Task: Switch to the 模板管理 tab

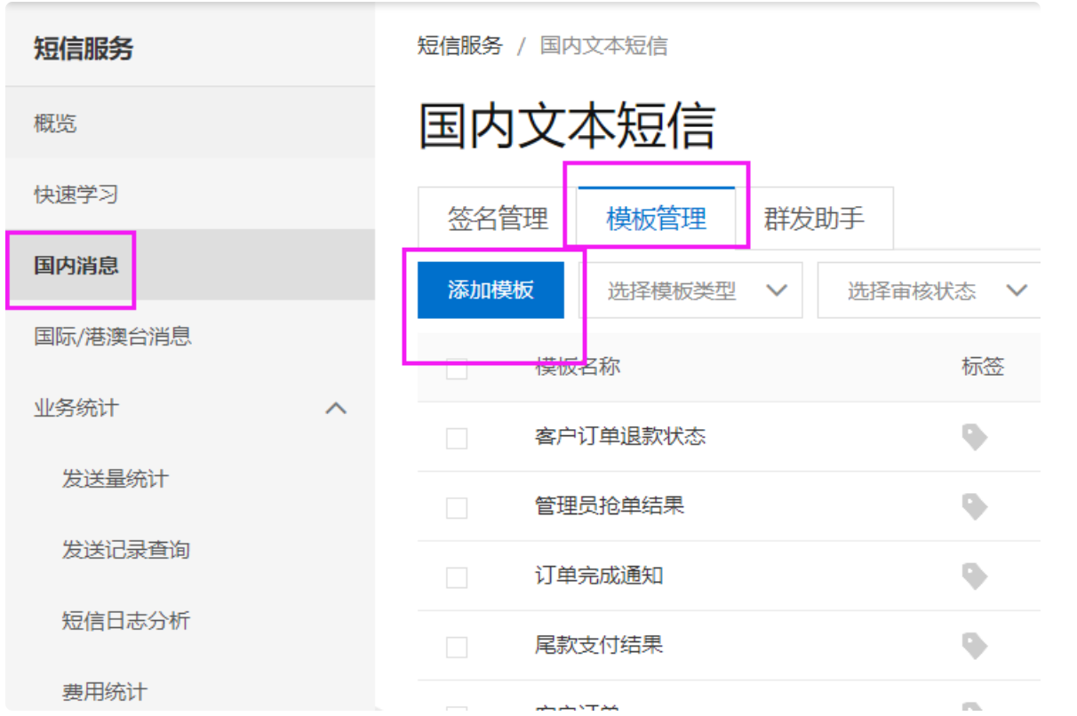Action: tap(656, 219)
